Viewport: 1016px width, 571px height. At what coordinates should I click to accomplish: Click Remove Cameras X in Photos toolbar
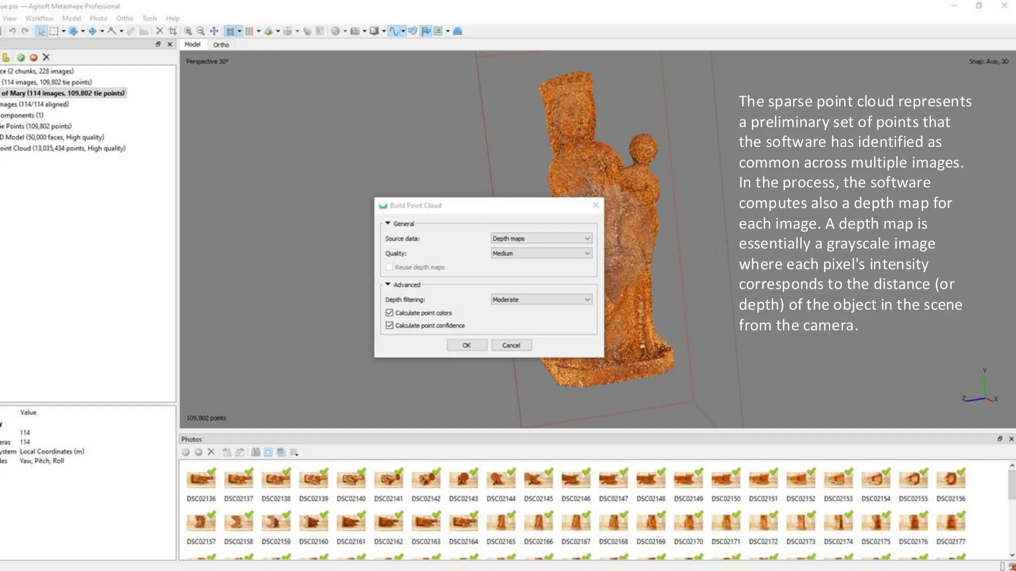point(211,452)
